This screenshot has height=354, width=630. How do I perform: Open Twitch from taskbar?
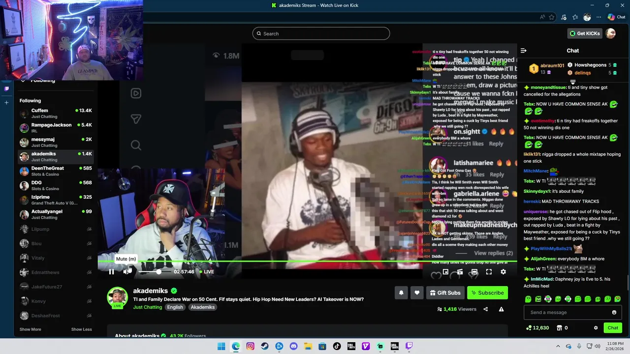tap(409, 346)
